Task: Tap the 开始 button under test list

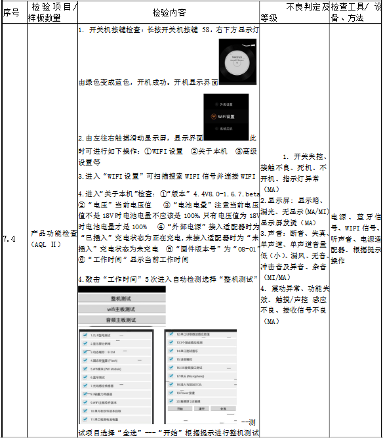Action: (180, 408)
